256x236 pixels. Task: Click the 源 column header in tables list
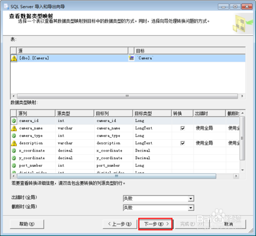coord(72,51)
